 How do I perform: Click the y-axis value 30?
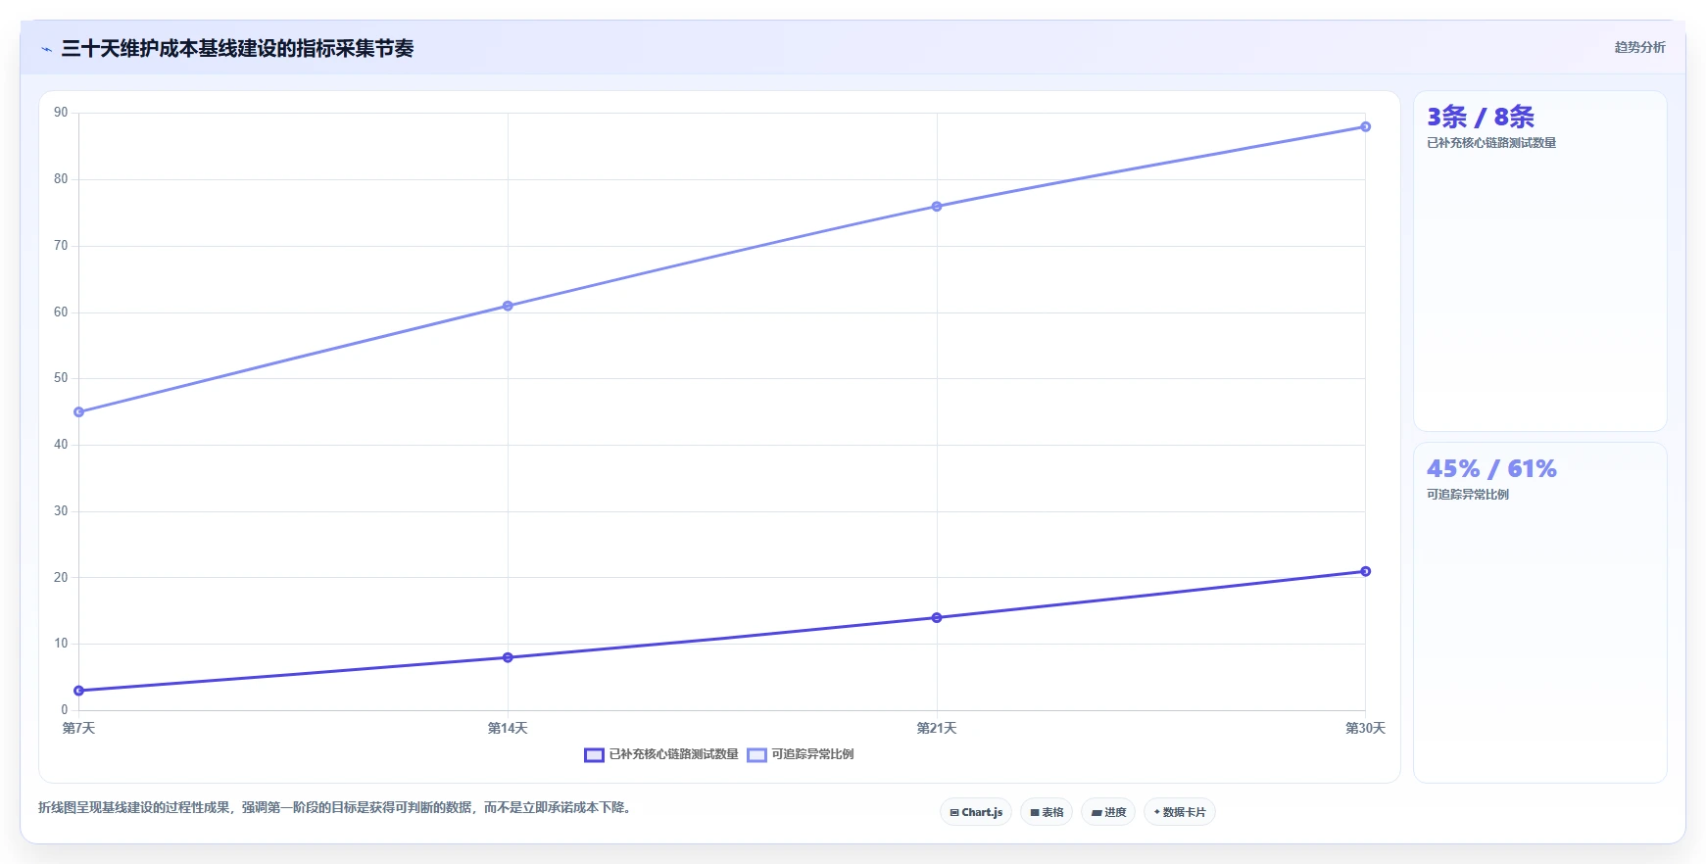61,511
